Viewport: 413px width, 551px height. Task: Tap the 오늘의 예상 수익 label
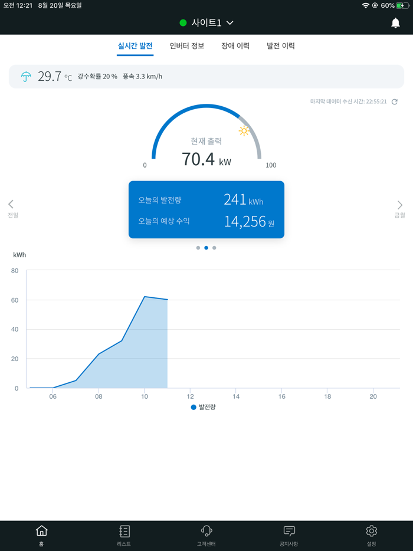tap(164, 221)
